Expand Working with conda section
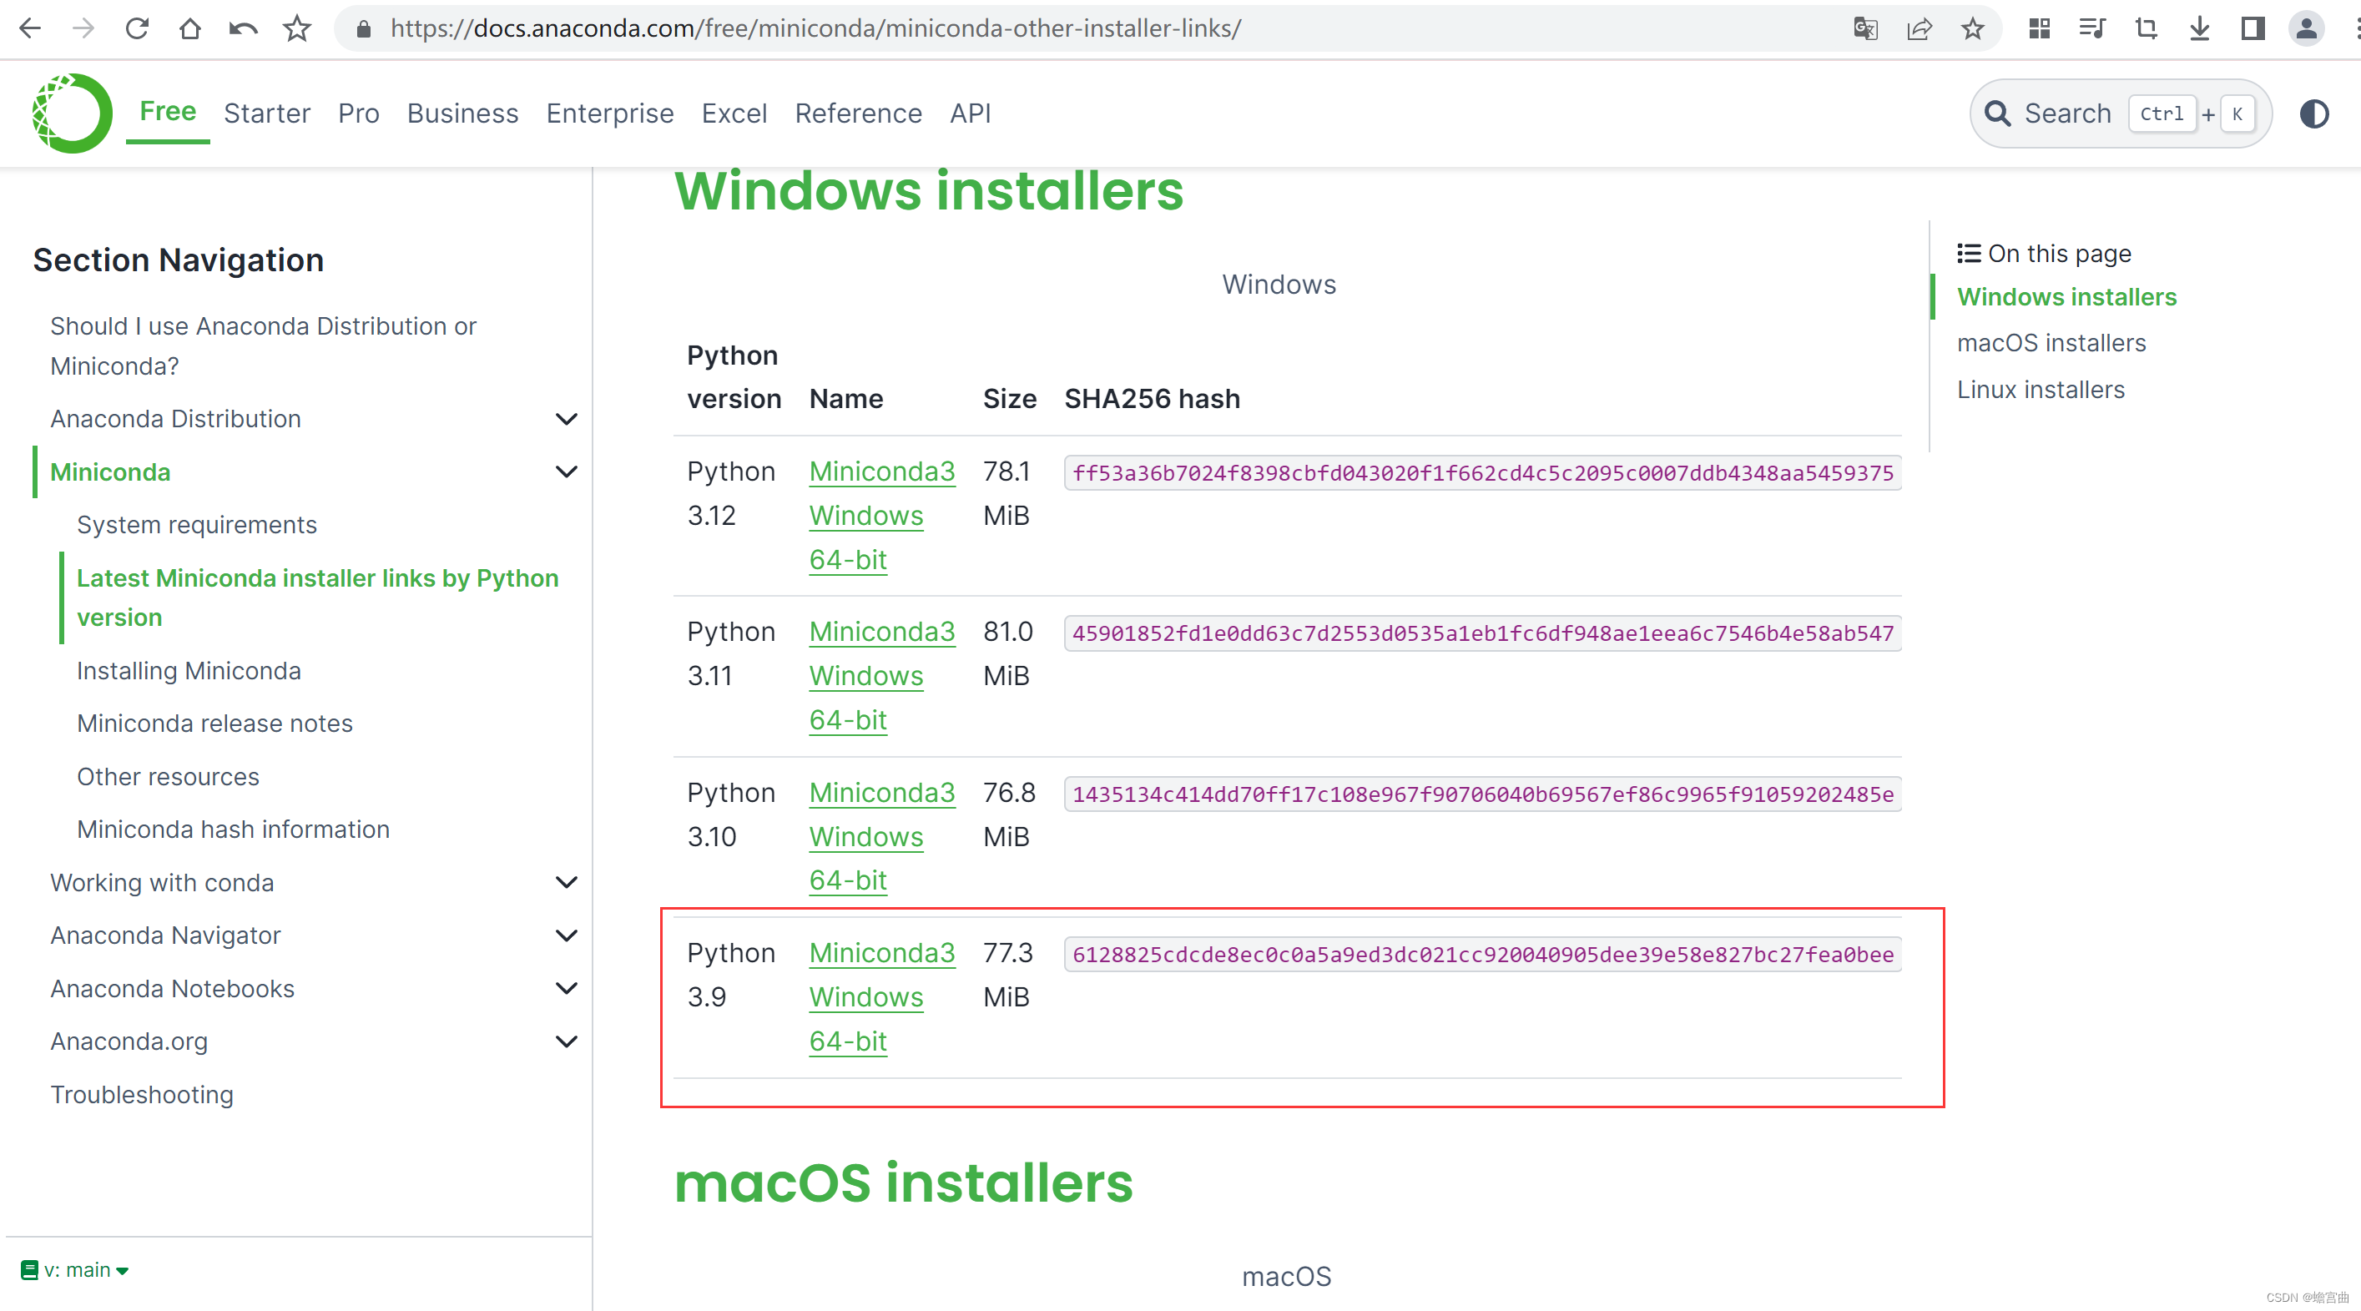 coord(567,882)
